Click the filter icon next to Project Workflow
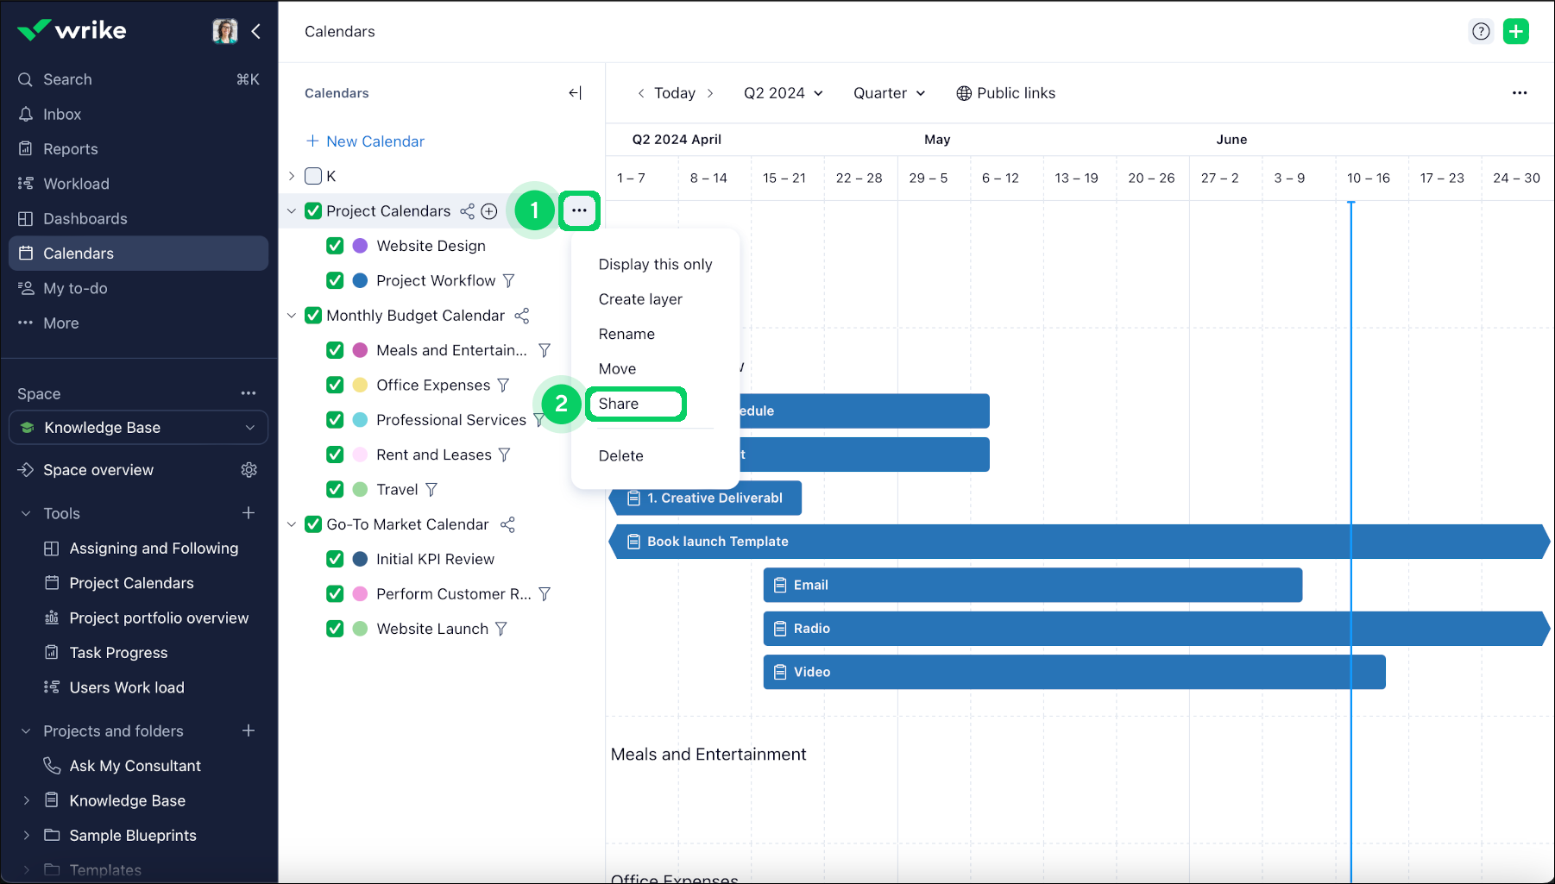Image resolution: width=1555 pixels, height=884 pixels. click(x=509, y=281)
